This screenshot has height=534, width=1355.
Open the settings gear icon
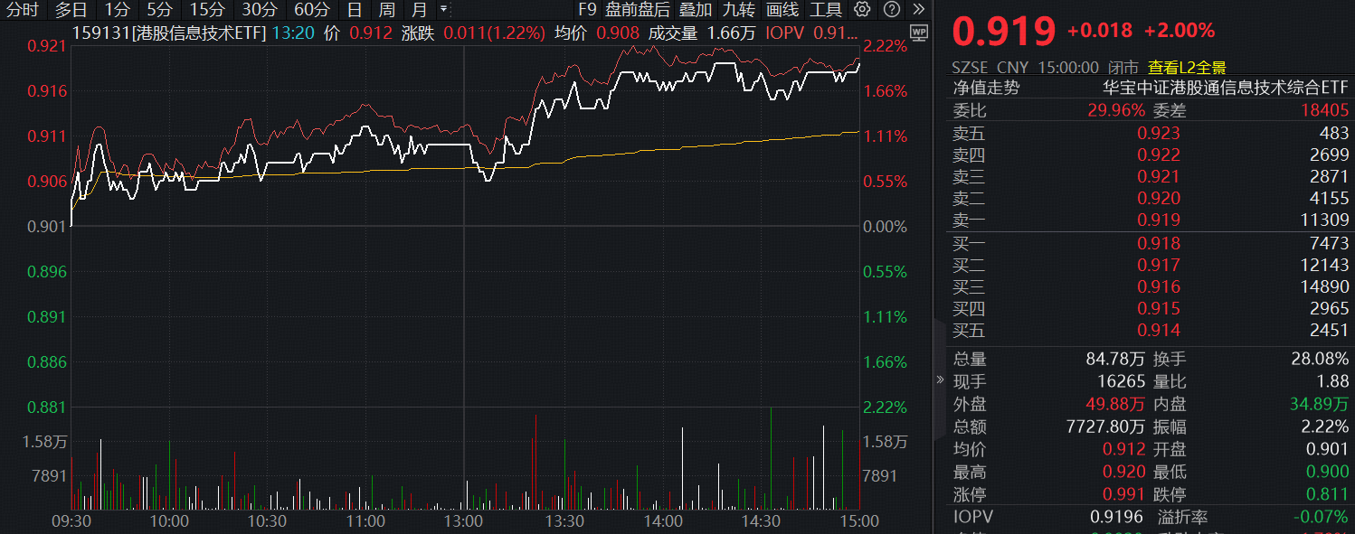point(862,10)
